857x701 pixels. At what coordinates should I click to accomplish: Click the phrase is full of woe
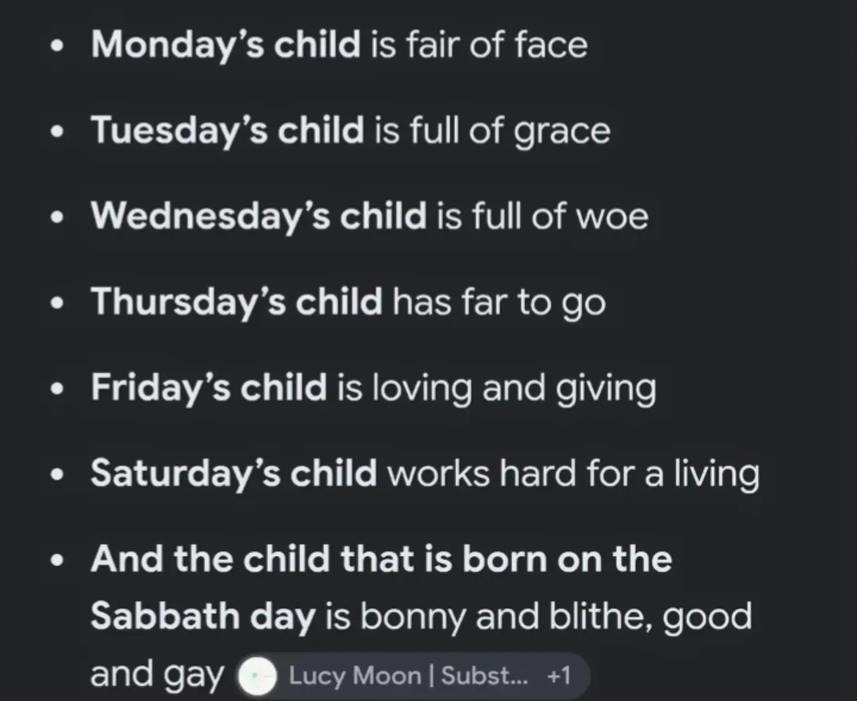pos(543,217)
